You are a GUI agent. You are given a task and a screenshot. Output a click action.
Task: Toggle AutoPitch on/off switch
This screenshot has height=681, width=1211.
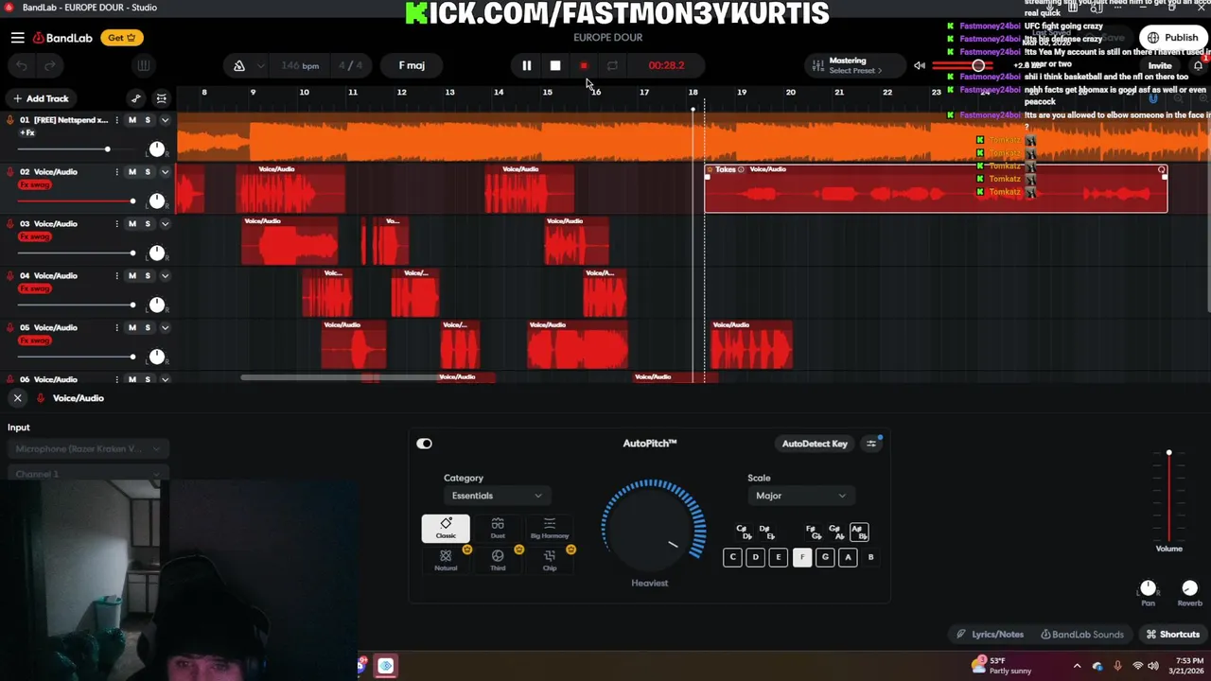pyautogui.click(x=424, y=444)
